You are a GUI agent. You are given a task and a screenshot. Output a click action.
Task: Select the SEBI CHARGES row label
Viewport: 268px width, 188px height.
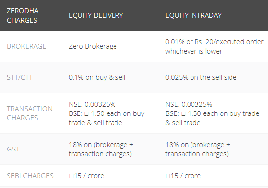pyautogui.click(x=30, y=176)
